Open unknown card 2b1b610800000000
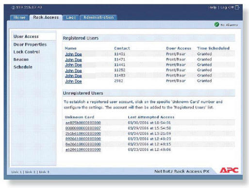The height and width of the screenshot is (188, 249). click(x=83, y=134)
